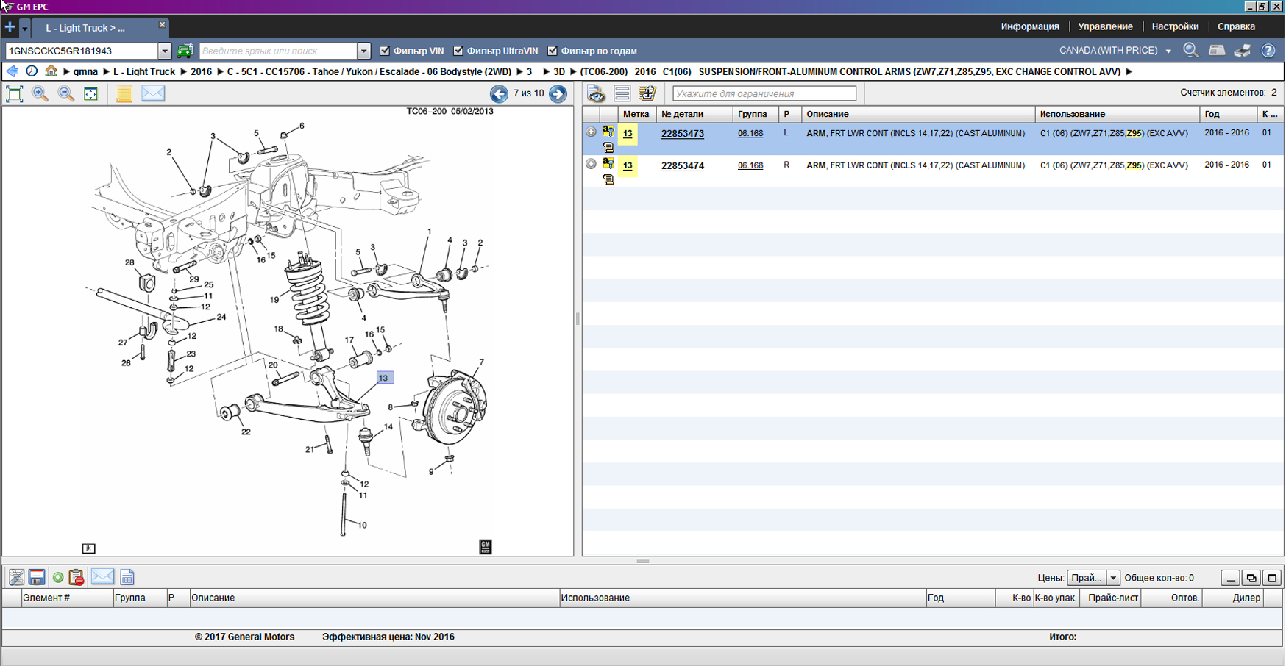The image size is (1286, 666).
Task: Open the CANADA (WITH PRICE) catalog dropdown
Action: coord(1168,51)
